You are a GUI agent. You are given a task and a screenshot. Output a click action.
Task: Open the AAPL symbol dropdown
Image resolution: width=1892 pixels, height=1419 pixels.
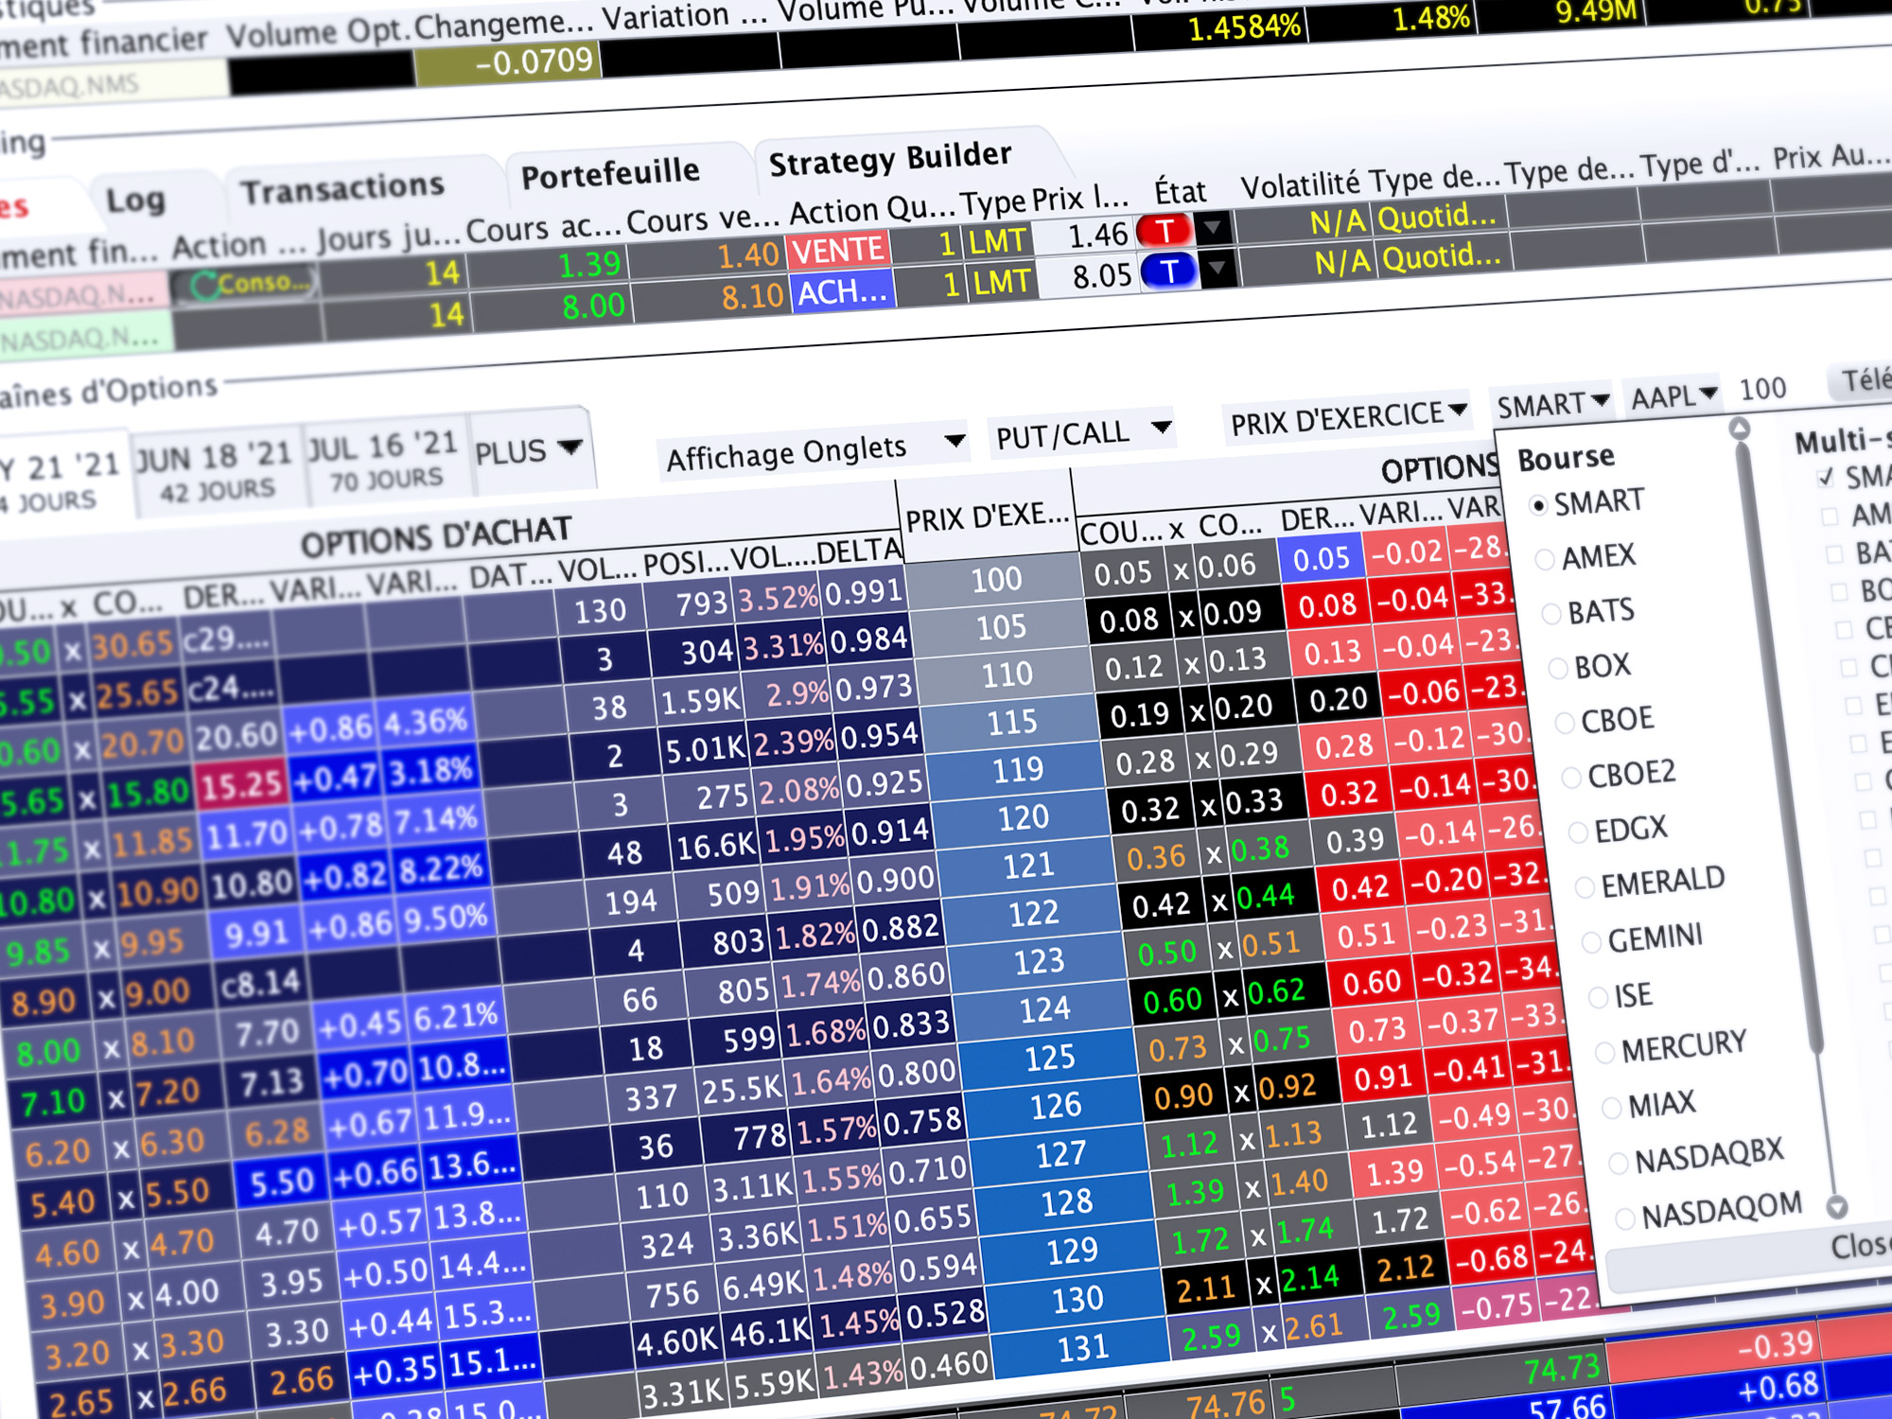click(x=1673, y=395)
